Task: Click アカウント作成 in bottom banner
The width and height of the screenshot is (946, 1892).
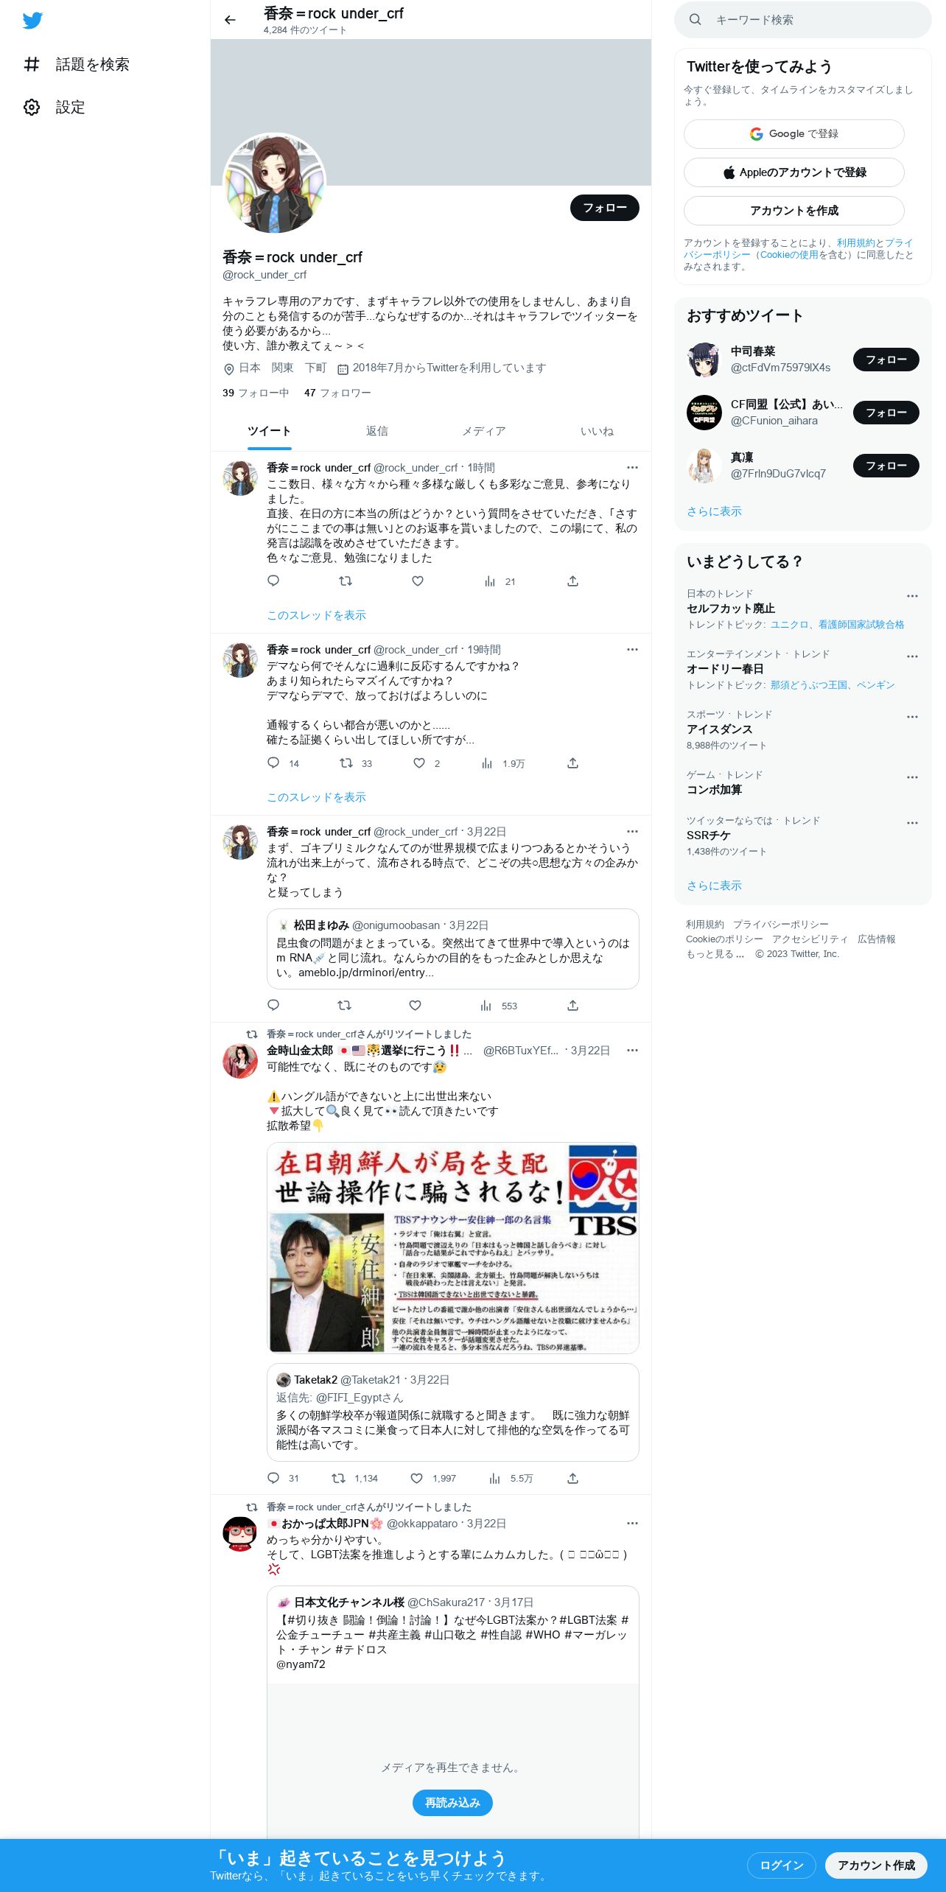Action: coord(876,1865)
